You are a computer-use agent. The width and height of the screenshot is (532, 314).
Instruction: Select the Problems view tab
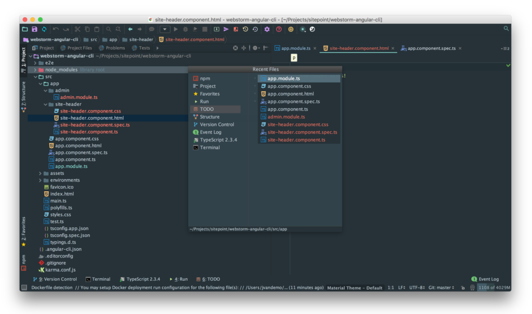(x=112, y=48)
